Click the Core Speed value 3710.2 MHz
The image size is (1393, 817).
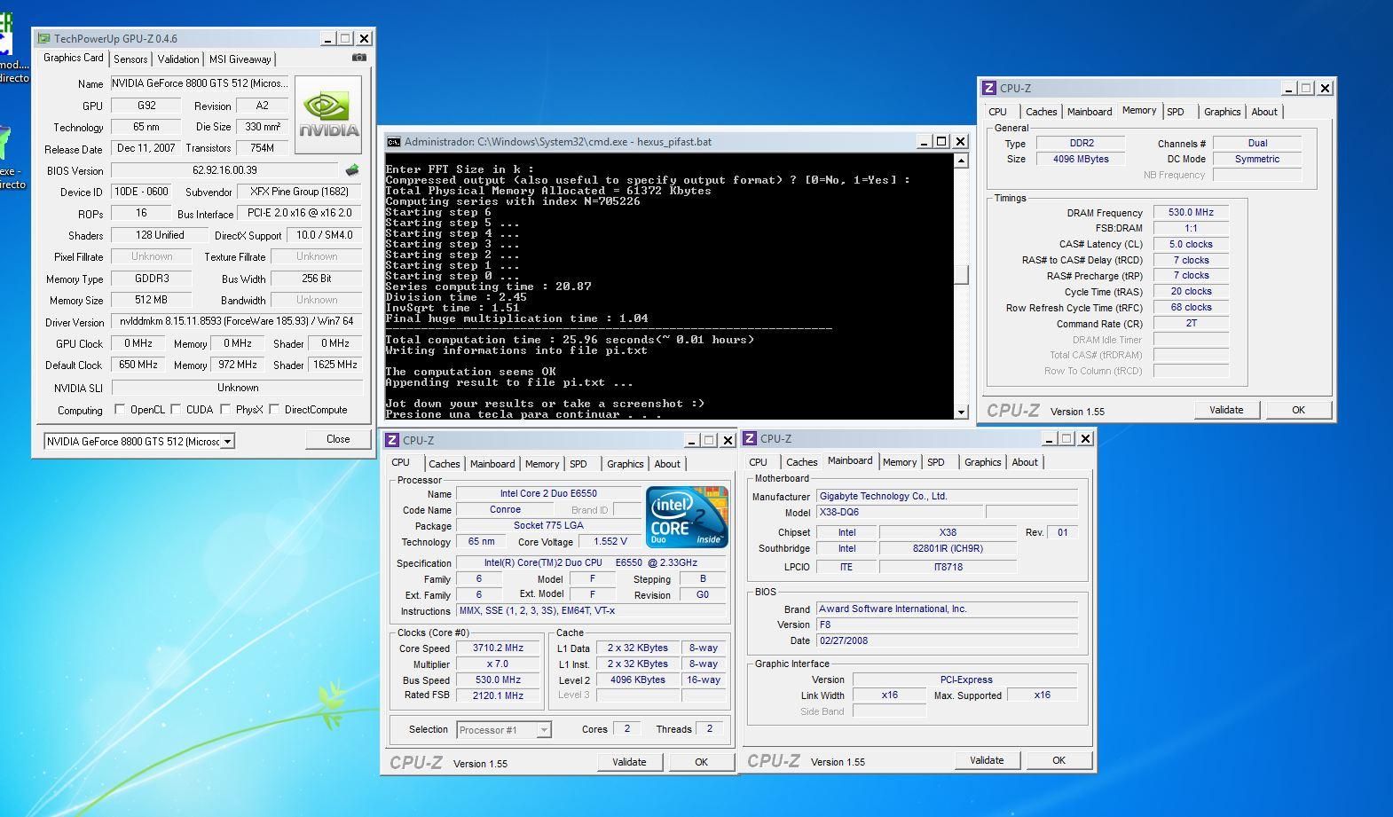[x=498, y=648]
